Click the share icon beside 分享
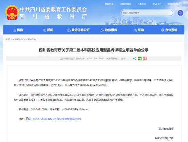 pyautogui.click(x=134, y=59)
